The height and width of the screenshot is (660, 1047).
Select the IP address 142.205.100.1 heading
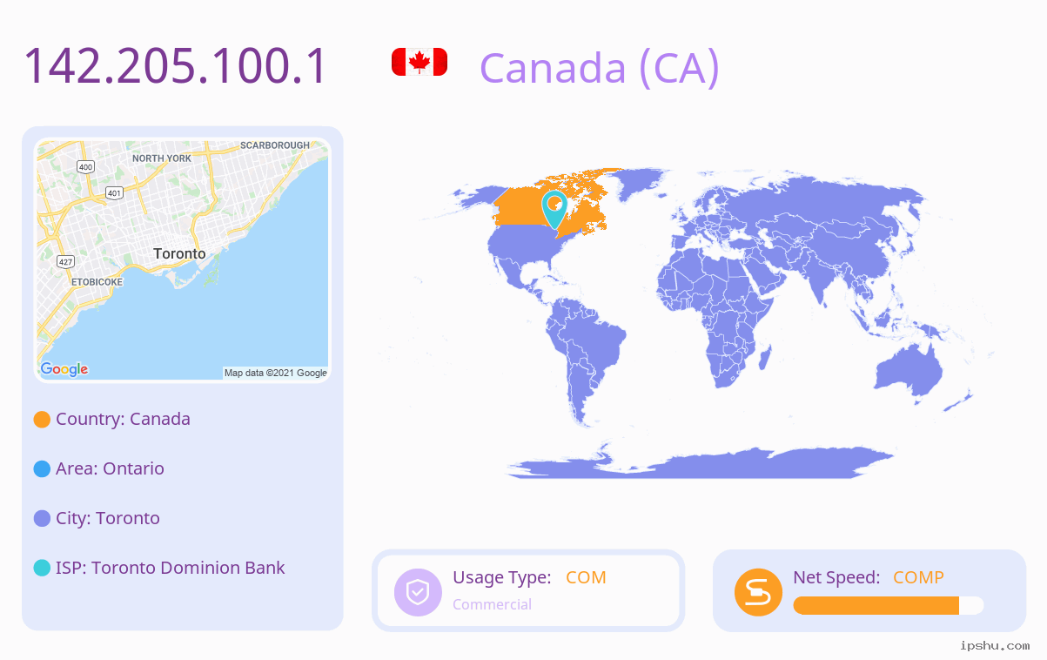pos(175,66)
